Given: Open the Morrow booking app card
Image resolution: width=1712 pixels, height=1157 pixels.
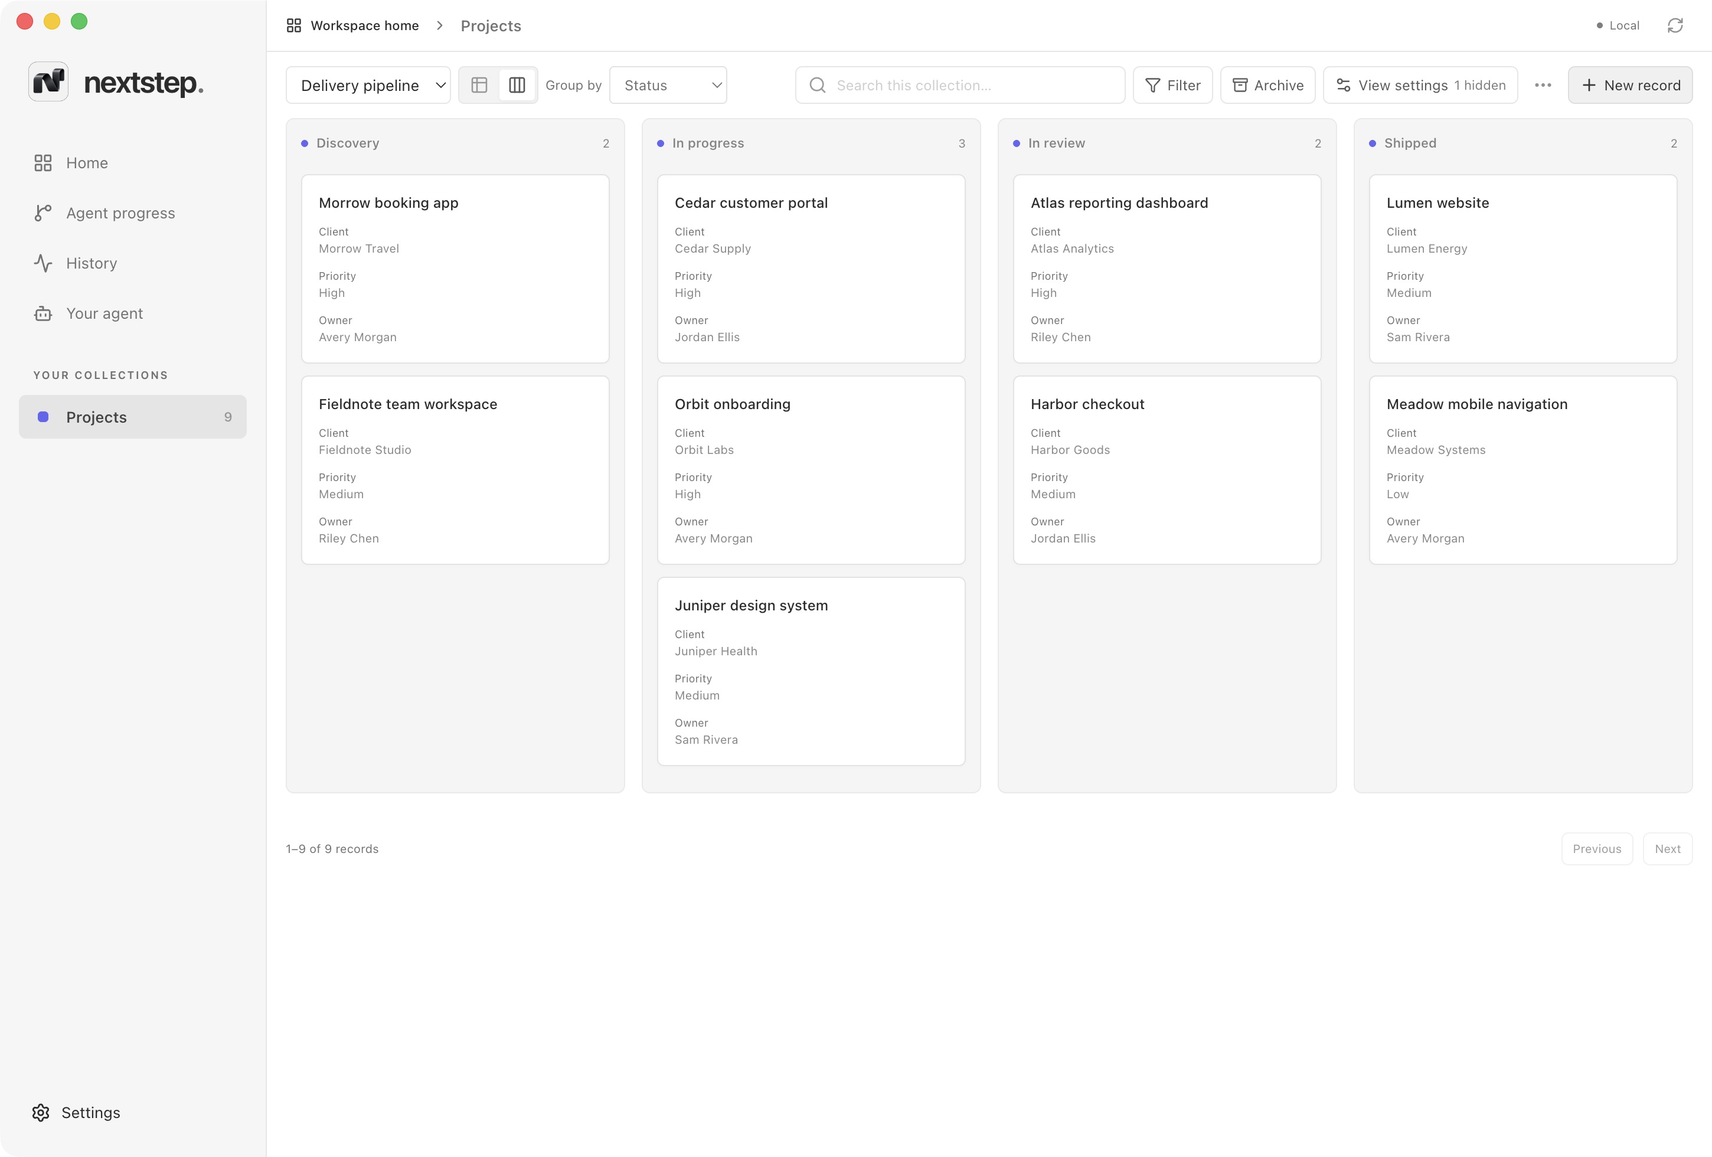Looking at the screenshot, I should tap(455, 269).
